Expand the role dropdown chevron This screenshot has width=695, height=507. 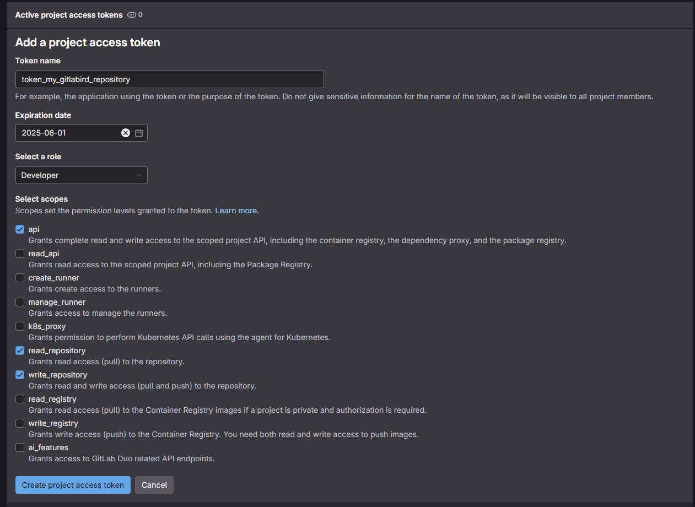click(x=138, y=175)
